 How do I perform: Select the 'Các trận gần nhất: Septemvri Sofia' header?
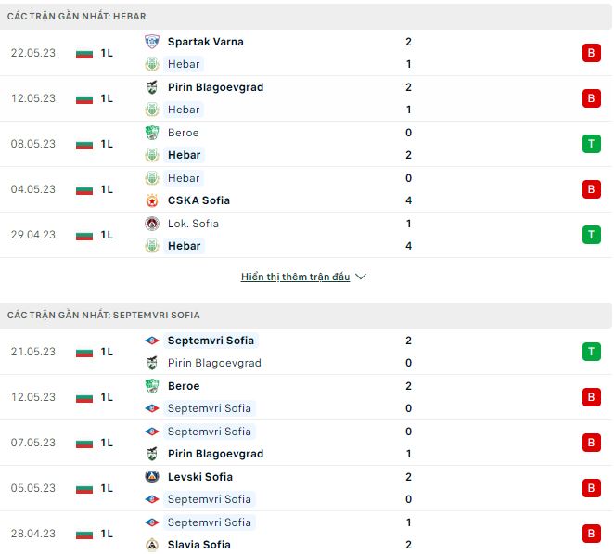pos(103,316)
